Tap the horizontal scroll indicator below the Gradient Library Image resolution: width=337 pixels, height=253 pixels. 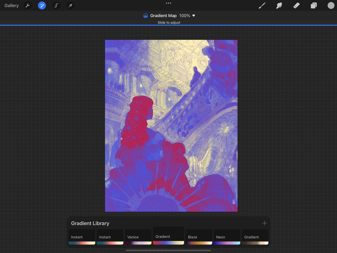tap(168, 250)
